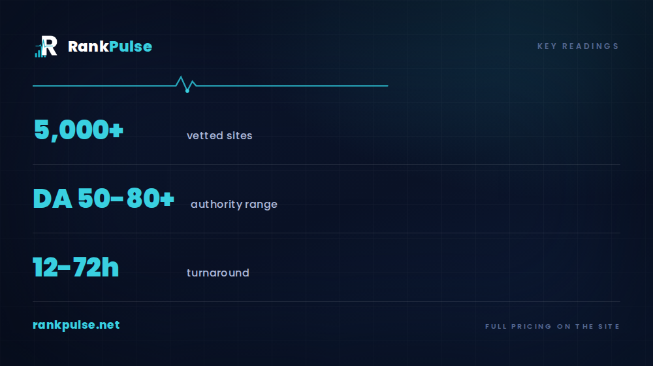Select the 5,000+ statistic figure
This screenshot has width=653, height=366.
79,129
